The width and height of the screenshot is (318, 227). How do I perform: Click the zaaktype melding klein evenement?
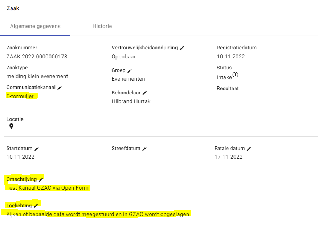point(37,76)
